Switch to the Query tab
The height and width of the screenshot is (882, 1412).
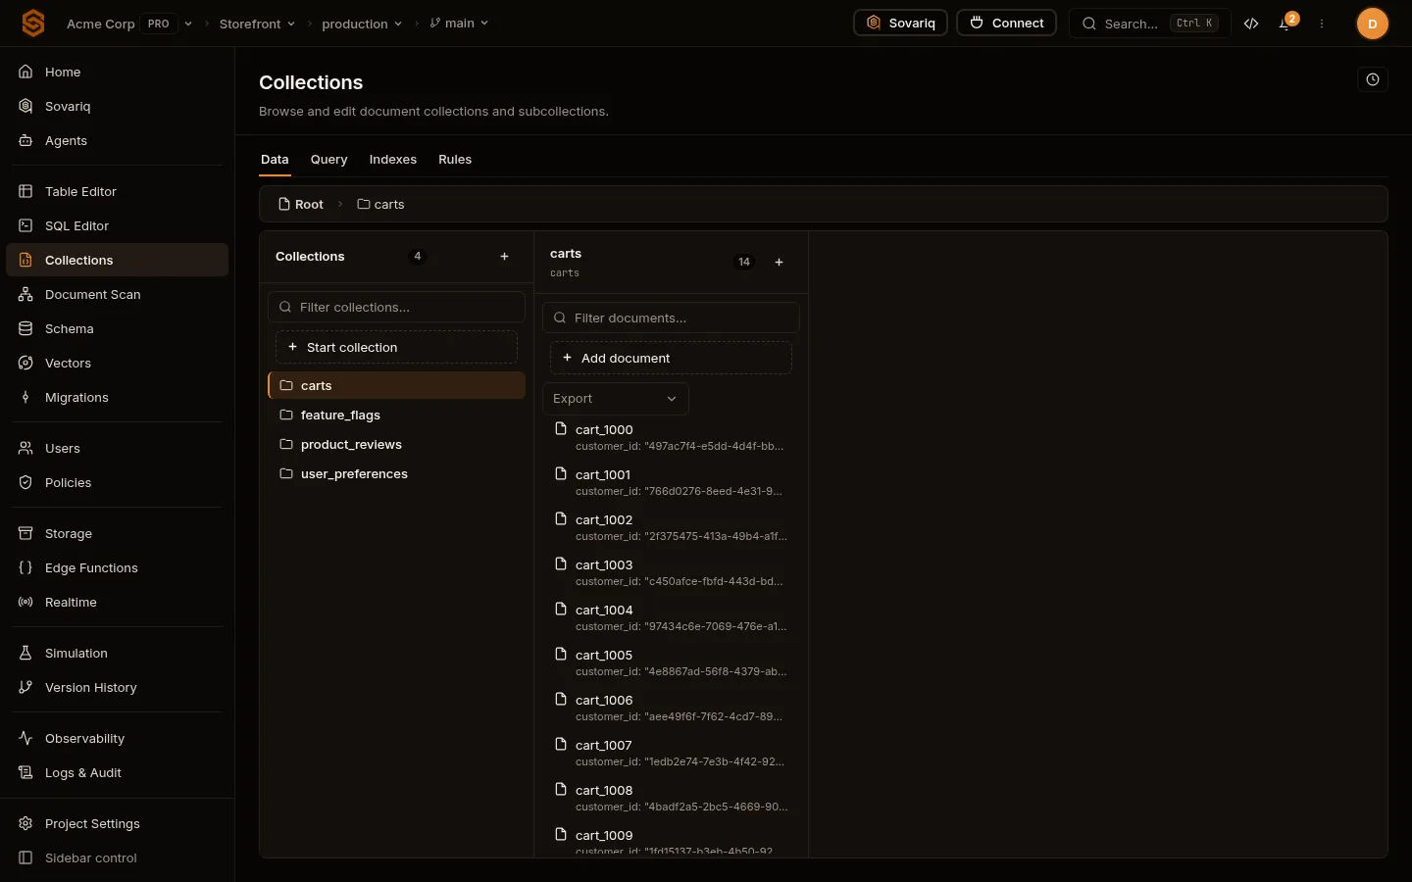328,160
